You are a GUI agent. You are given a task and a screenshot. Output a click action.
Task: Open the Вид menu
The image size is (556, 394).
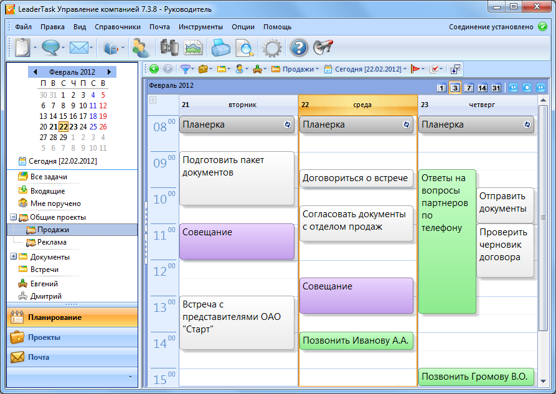pos(80,27)
